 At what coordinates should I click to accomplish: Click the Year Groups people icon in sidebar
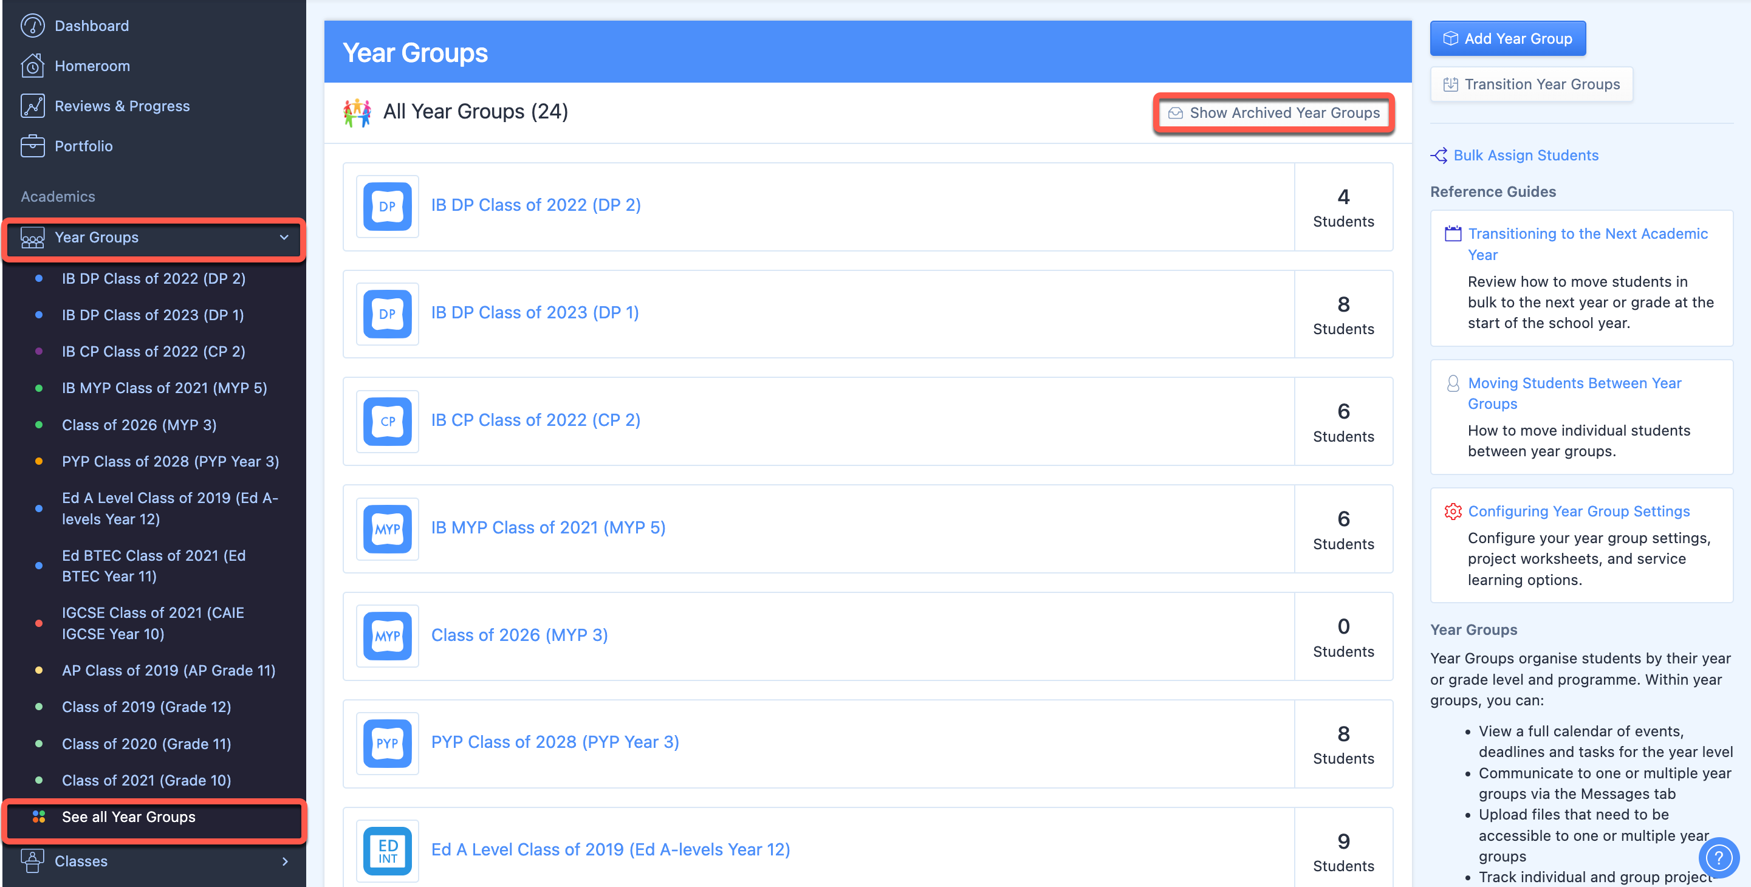[33, 238]
